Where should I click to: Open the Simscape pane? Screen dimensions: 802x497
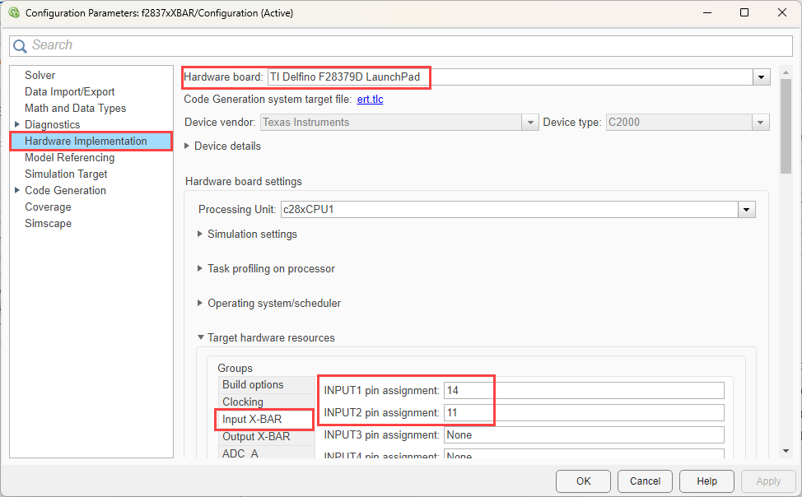tap(48, 224)
